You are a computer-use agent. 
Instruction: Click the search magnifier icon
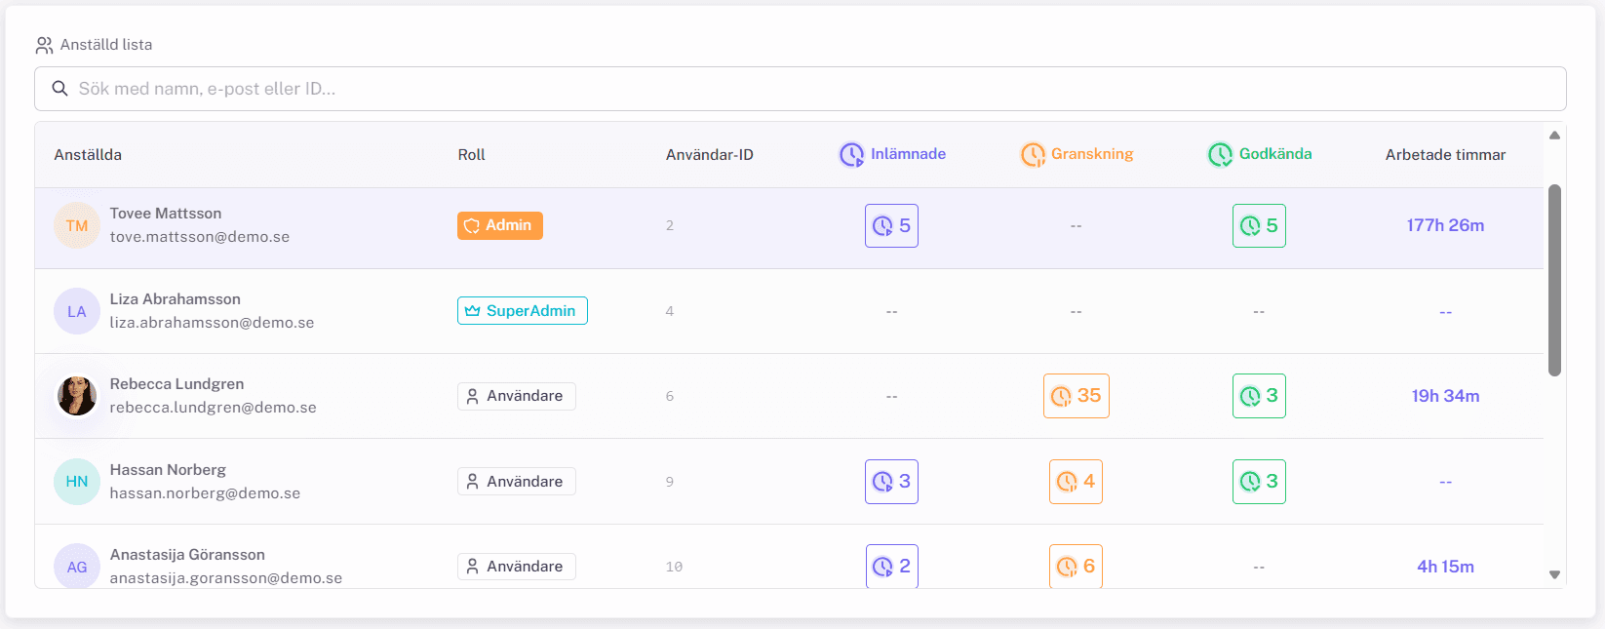[59, 89]
